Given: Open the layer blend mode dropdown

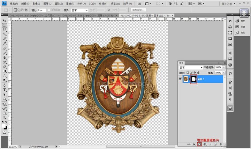Looking at the screenshot, I should (191, 68).
